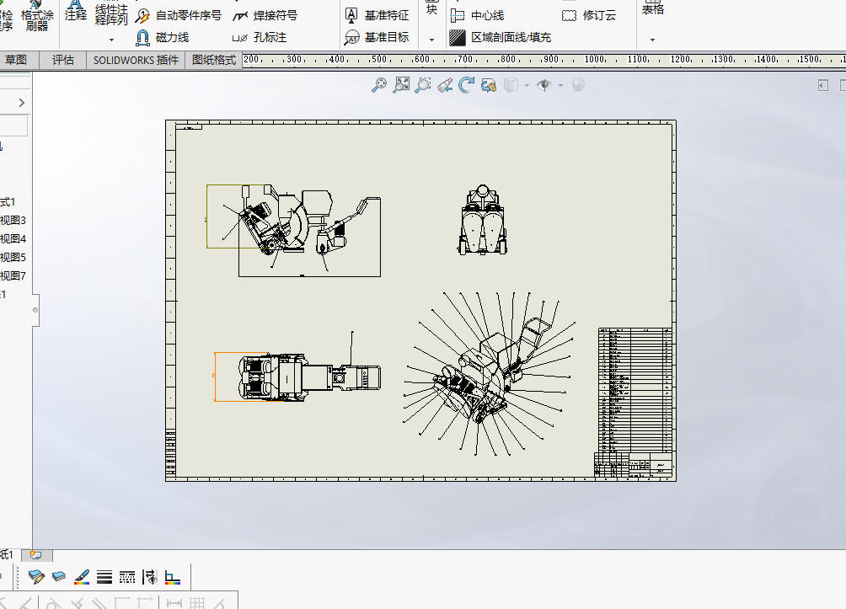
Task: Insert a 焊接符号 weld symbol
Action: click(265, 16)
